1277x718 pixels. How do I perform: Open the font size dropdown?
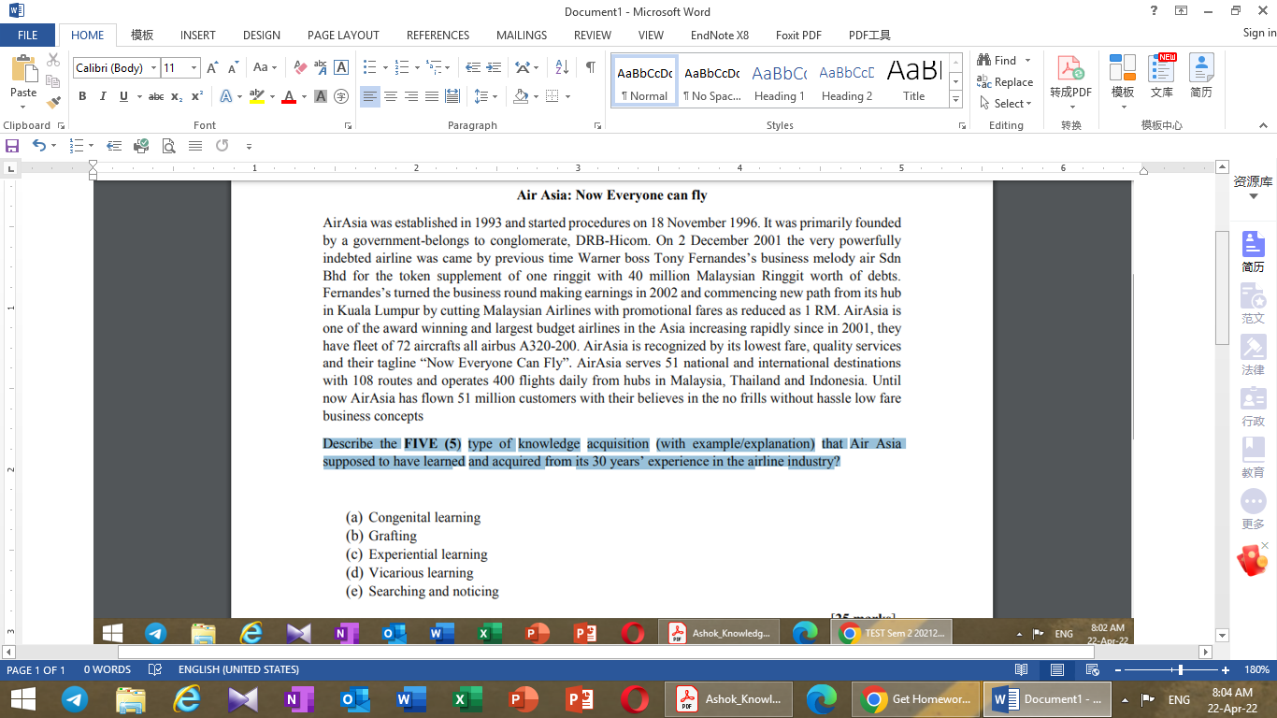193,67
